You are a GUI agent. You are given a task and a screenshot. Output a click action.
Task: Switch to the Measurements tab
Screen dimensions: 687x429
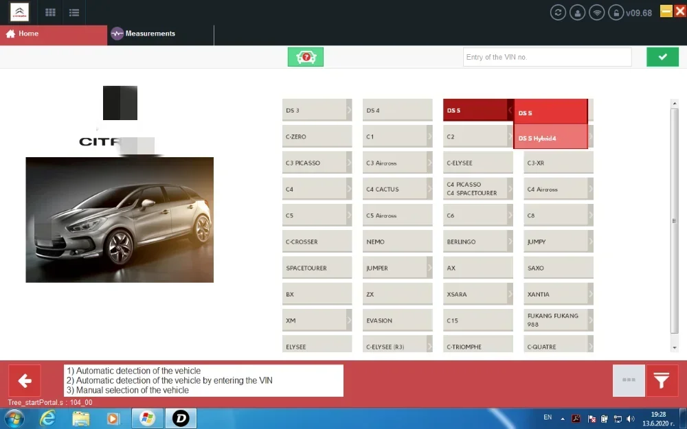pyautogui.click(x=143, y=34)
